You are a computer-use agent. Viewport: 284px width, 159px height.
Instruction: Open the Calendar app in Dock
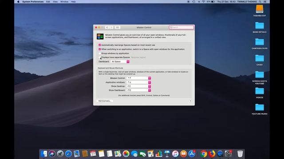point(93,154)
